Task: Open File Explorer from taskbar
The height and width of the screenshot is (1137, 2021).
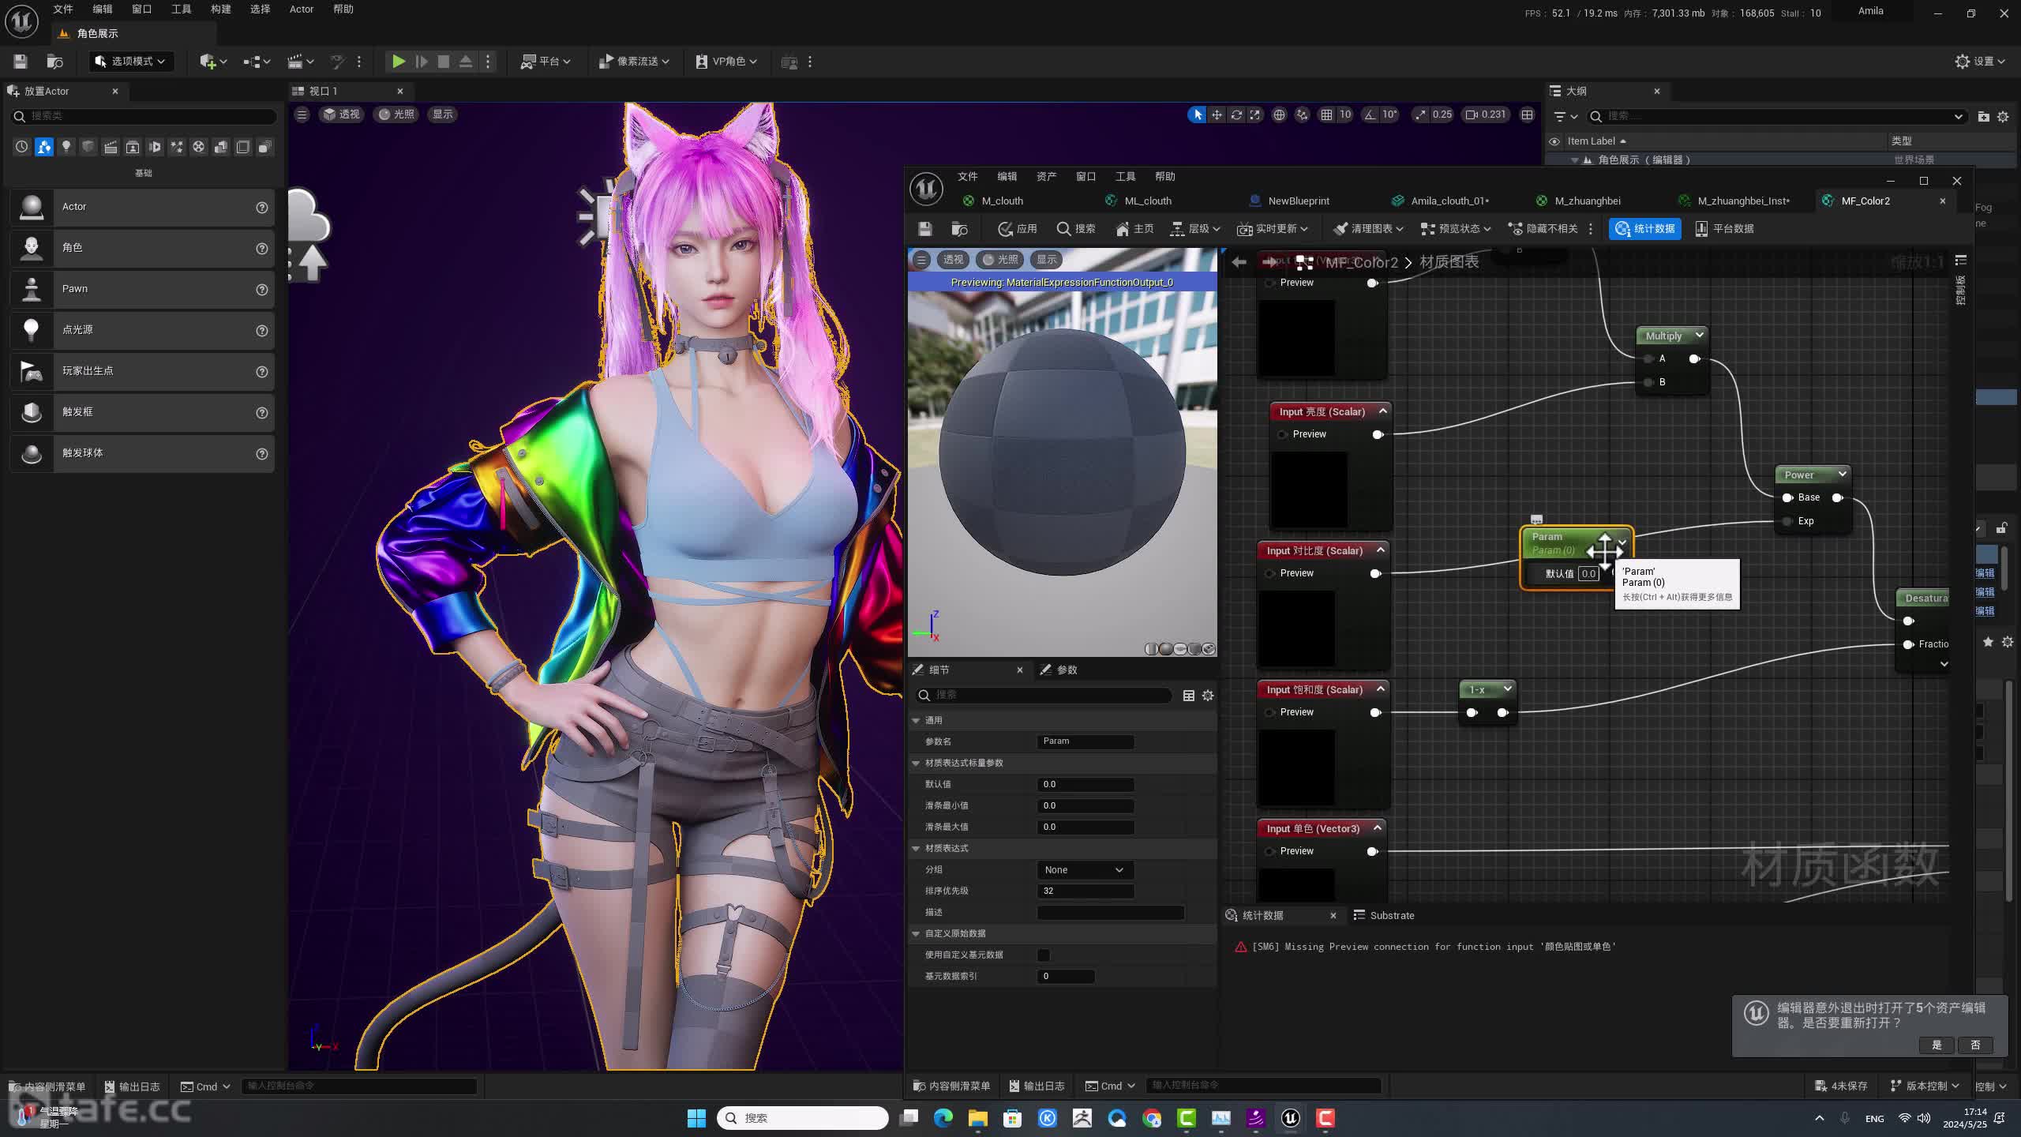Action: coord(978,1118)
